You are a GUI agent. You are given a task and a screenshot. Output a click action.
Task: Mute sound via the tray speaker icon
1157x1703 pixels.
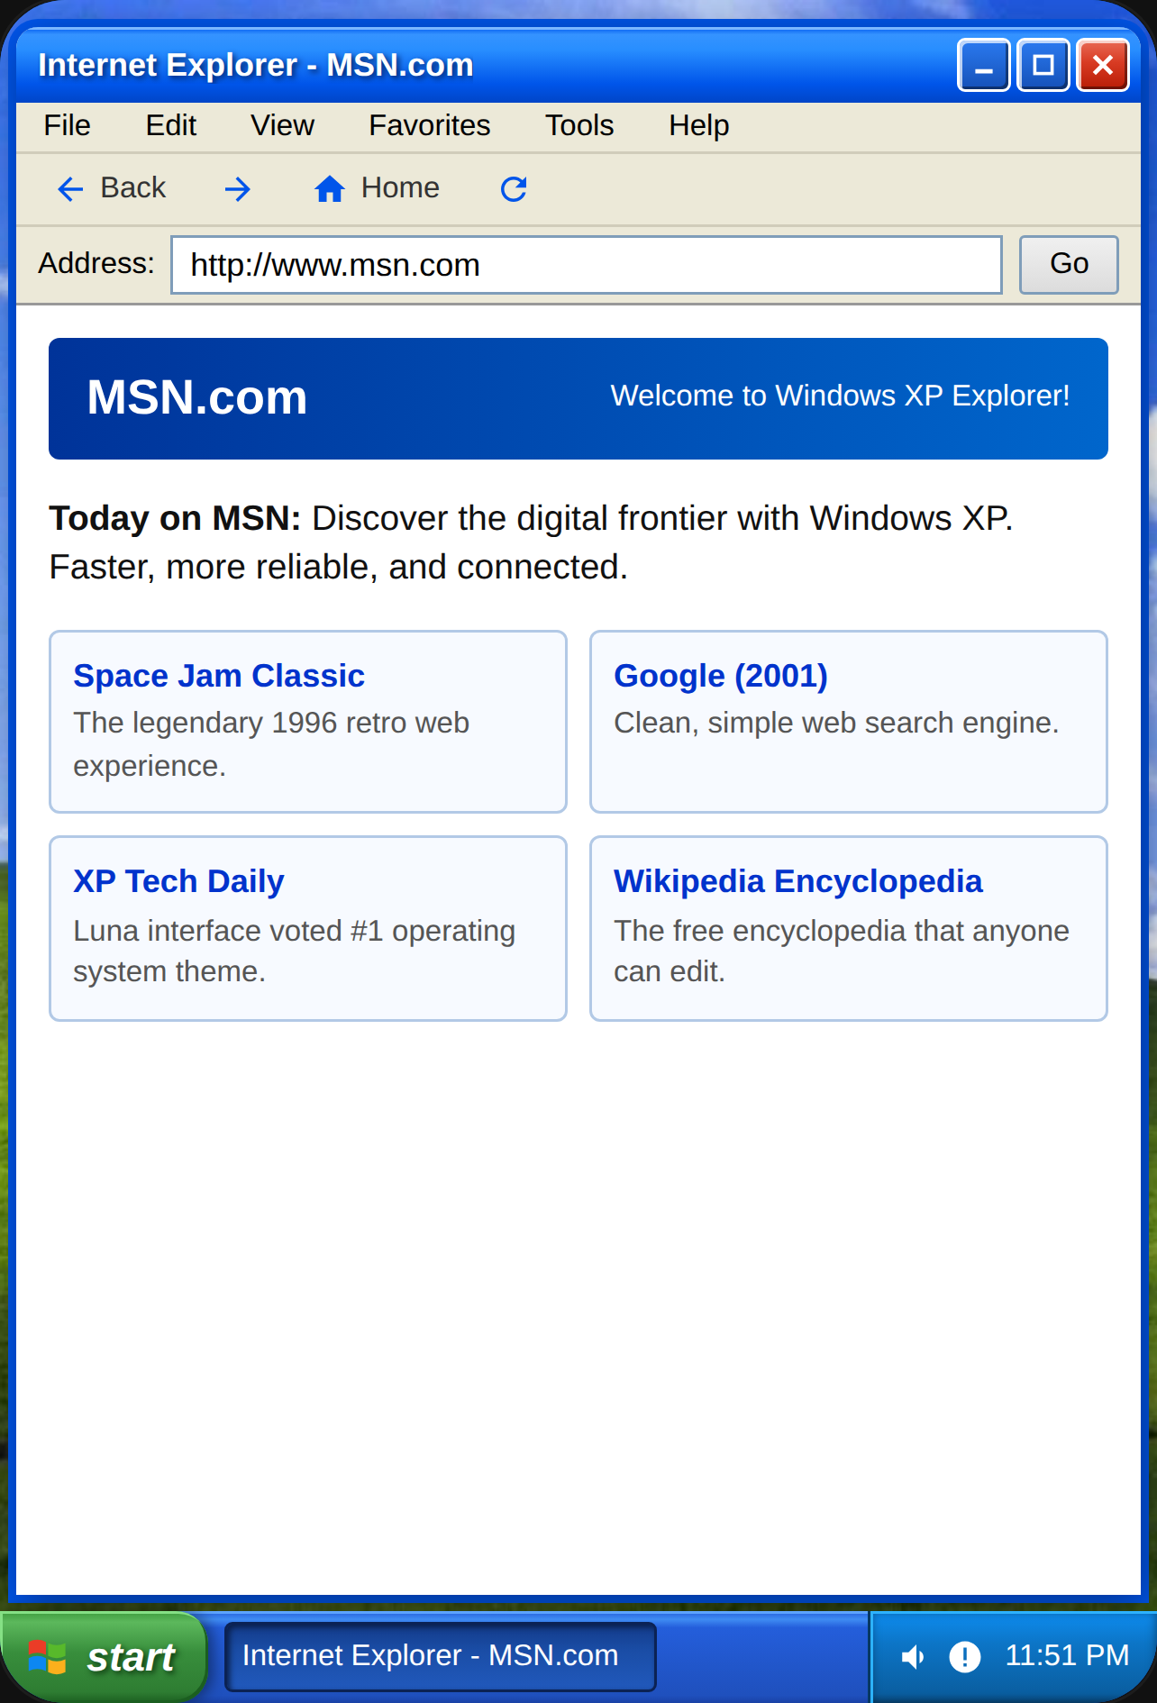point(913,1656)
